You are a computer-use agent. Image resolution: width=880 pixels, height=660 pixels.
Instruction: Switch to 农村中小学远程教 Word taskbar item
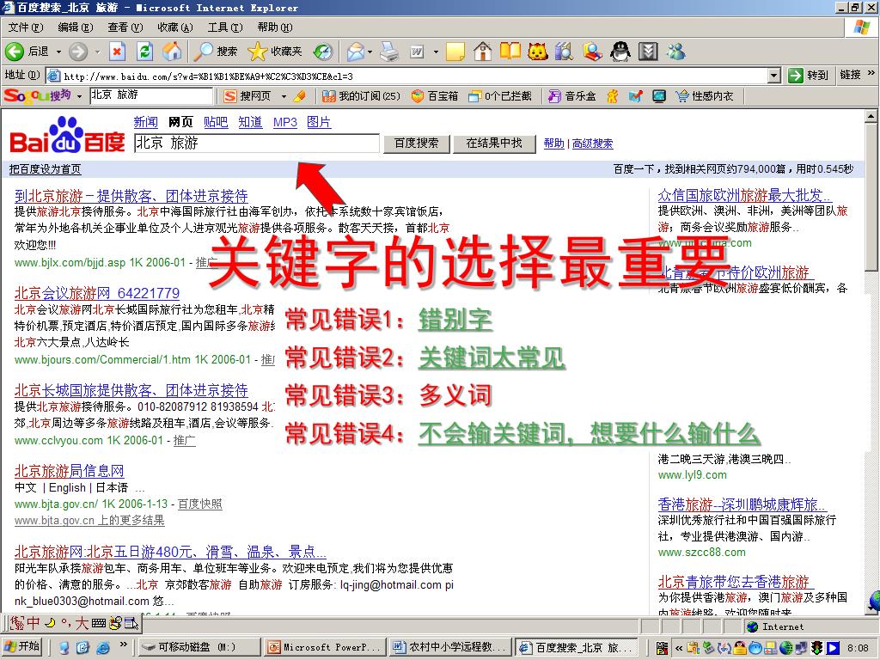[451, 647]
